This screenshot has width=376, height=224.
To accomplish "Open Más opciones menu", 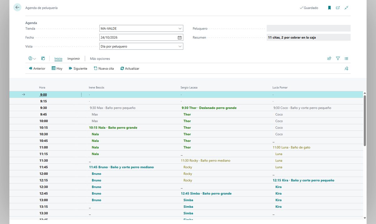I will [100, 59].
